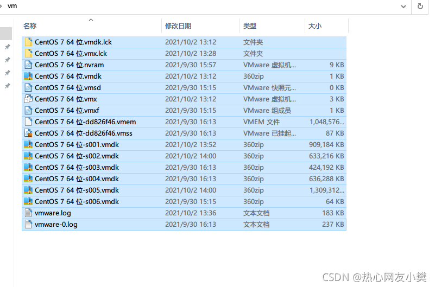Click the vmware-0.log text document icon

tap(28, 225)
